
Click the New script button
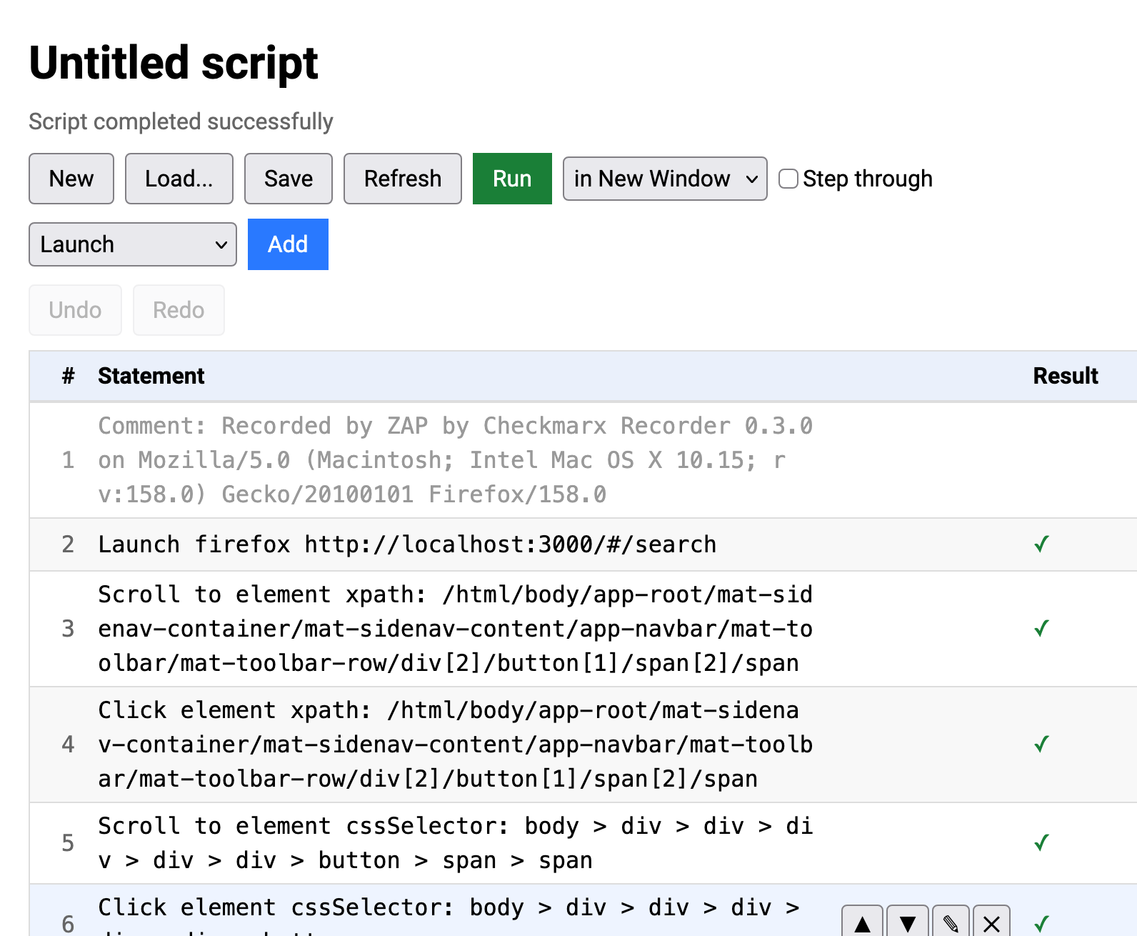click(71, 179)
